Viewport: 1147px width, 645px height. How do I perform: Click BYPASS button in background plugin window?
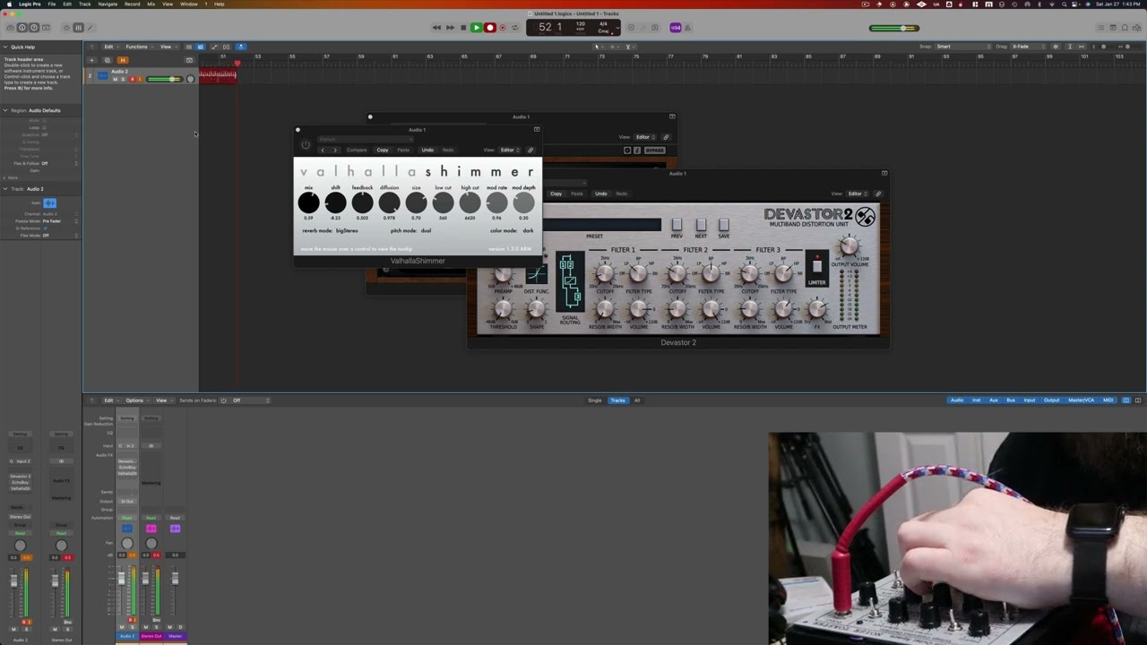[x=654, y=150]
